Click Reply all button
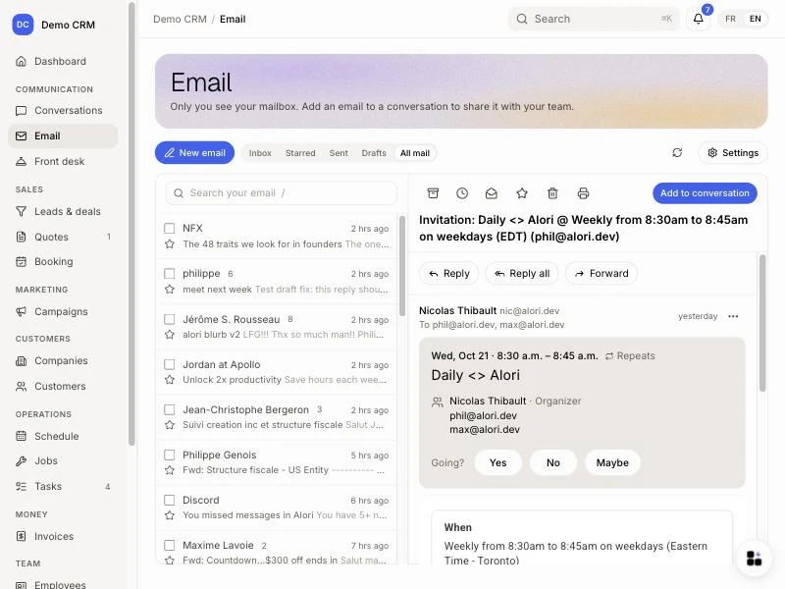 pos(522,274)
